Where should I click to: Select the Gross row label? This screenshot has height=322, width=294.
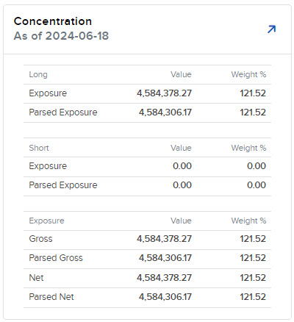pos(40,239)
